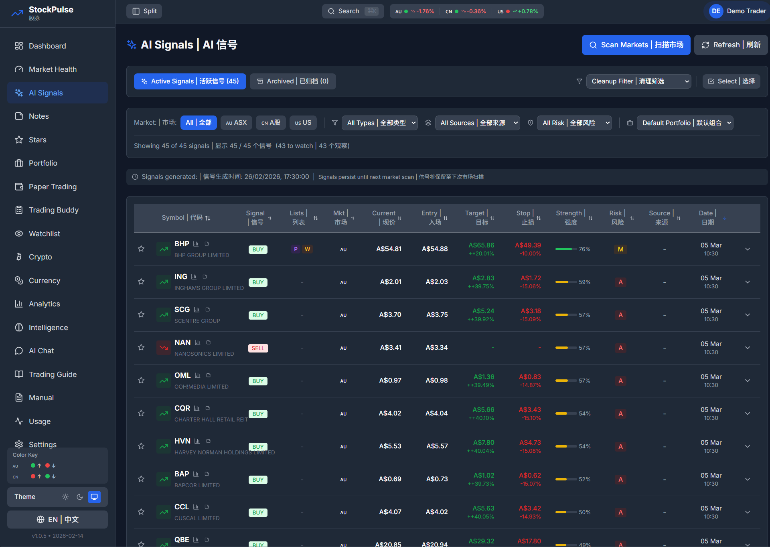Image resolution: width=770 pixels, height=547 pixels.
Task: Click the Scan Markets button
Action: (636, 45)
